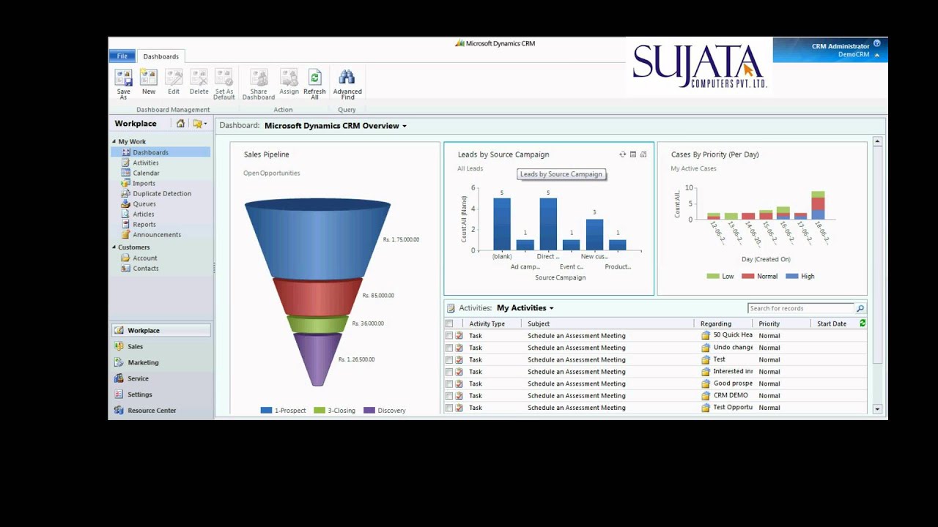938x527 pixels.
Task: Collapse ribbon with arrow near DemoCRM
Action: pos(877,55)
